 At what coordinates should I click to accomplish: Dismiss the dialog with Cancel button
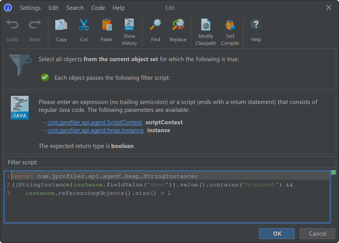(318, 233)
